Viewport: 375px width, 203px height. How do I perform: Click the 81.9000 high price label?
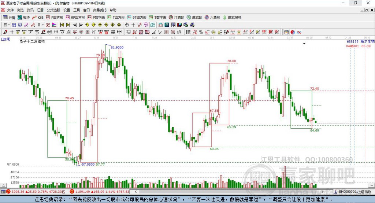tap(117, 47)
